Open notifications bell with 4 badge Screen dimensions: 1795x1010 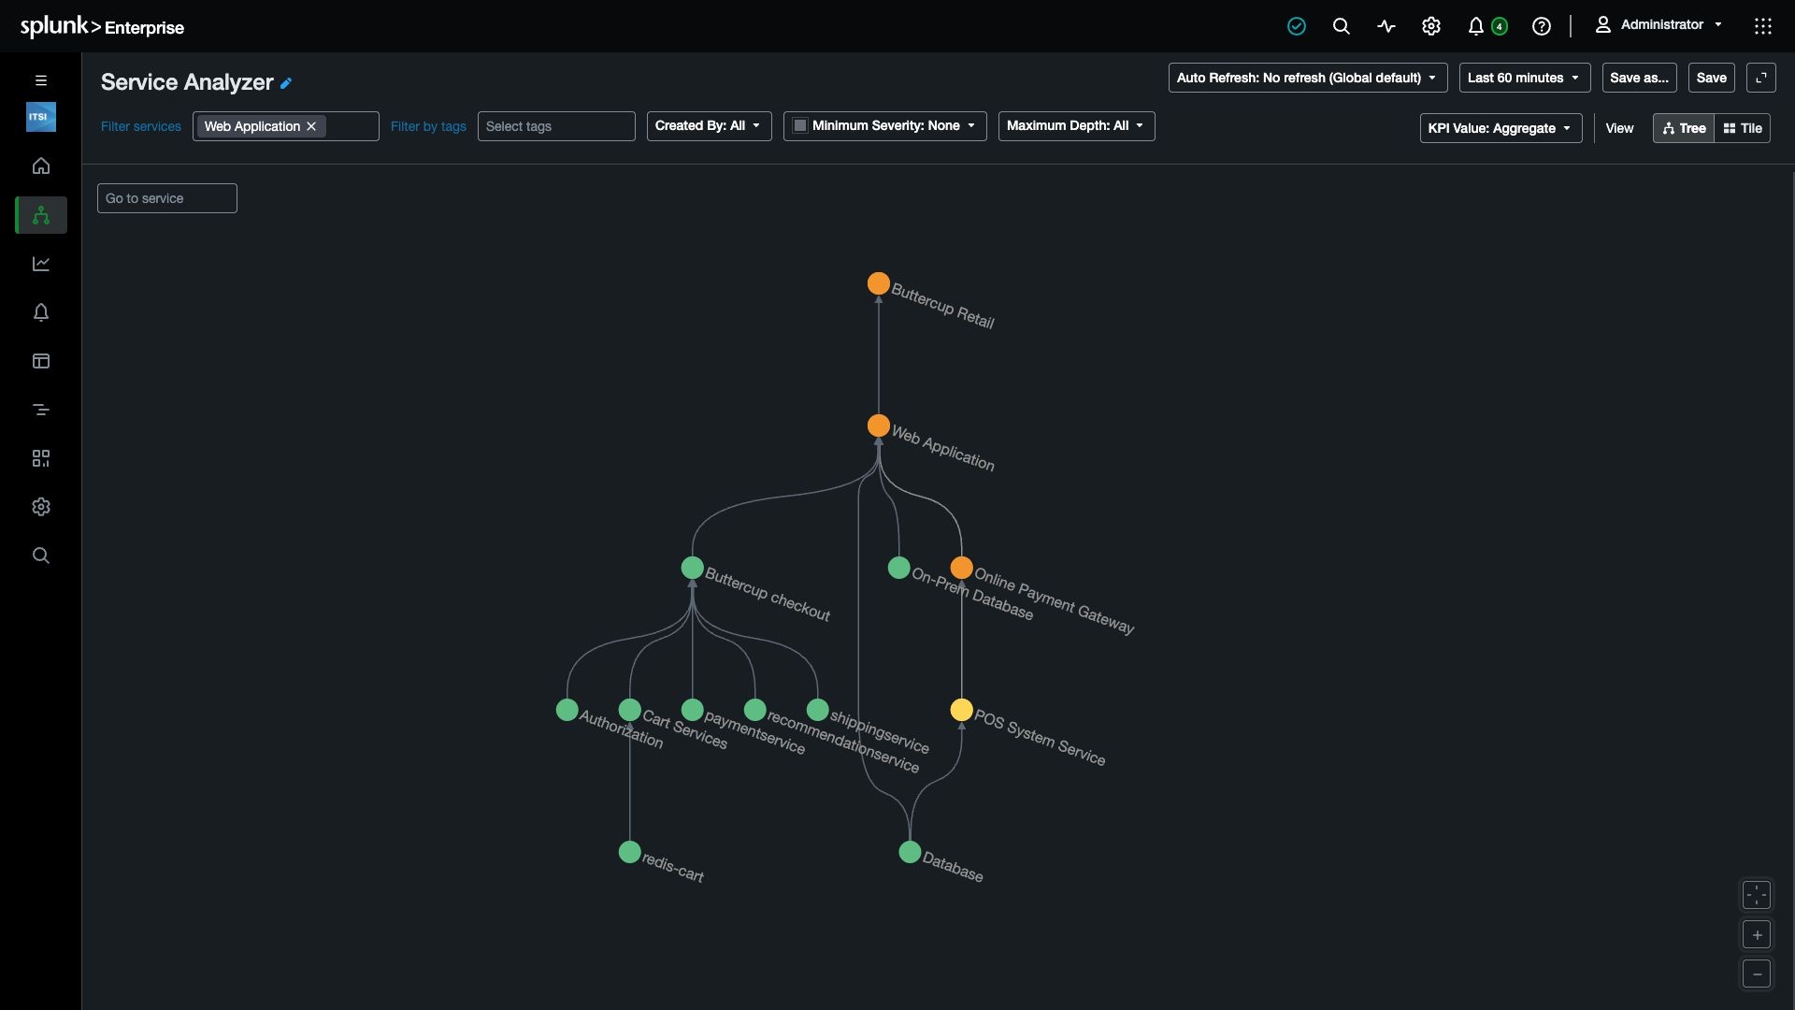coord(1486,26)
